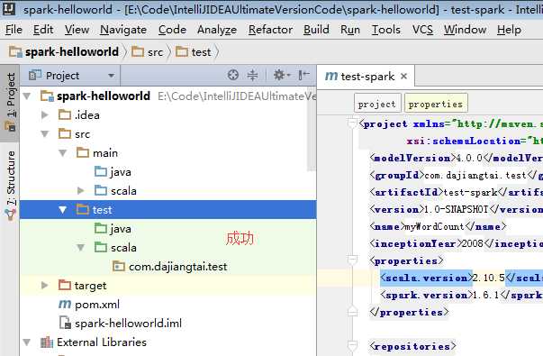Image resolution: width=543 pixels, height=356 pixels.
Task: Click the spark-helloworld breadcrumb
Action: [x=65, y=52]
